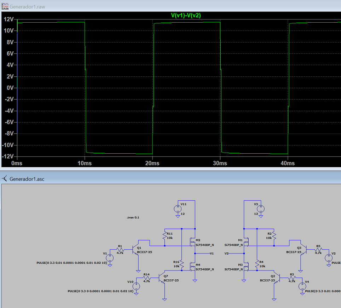Image resolution: width=341 pixels, height=308 pixels.
Task: Click the ground symbol under transistor Q7
Action: pos(164,300)
